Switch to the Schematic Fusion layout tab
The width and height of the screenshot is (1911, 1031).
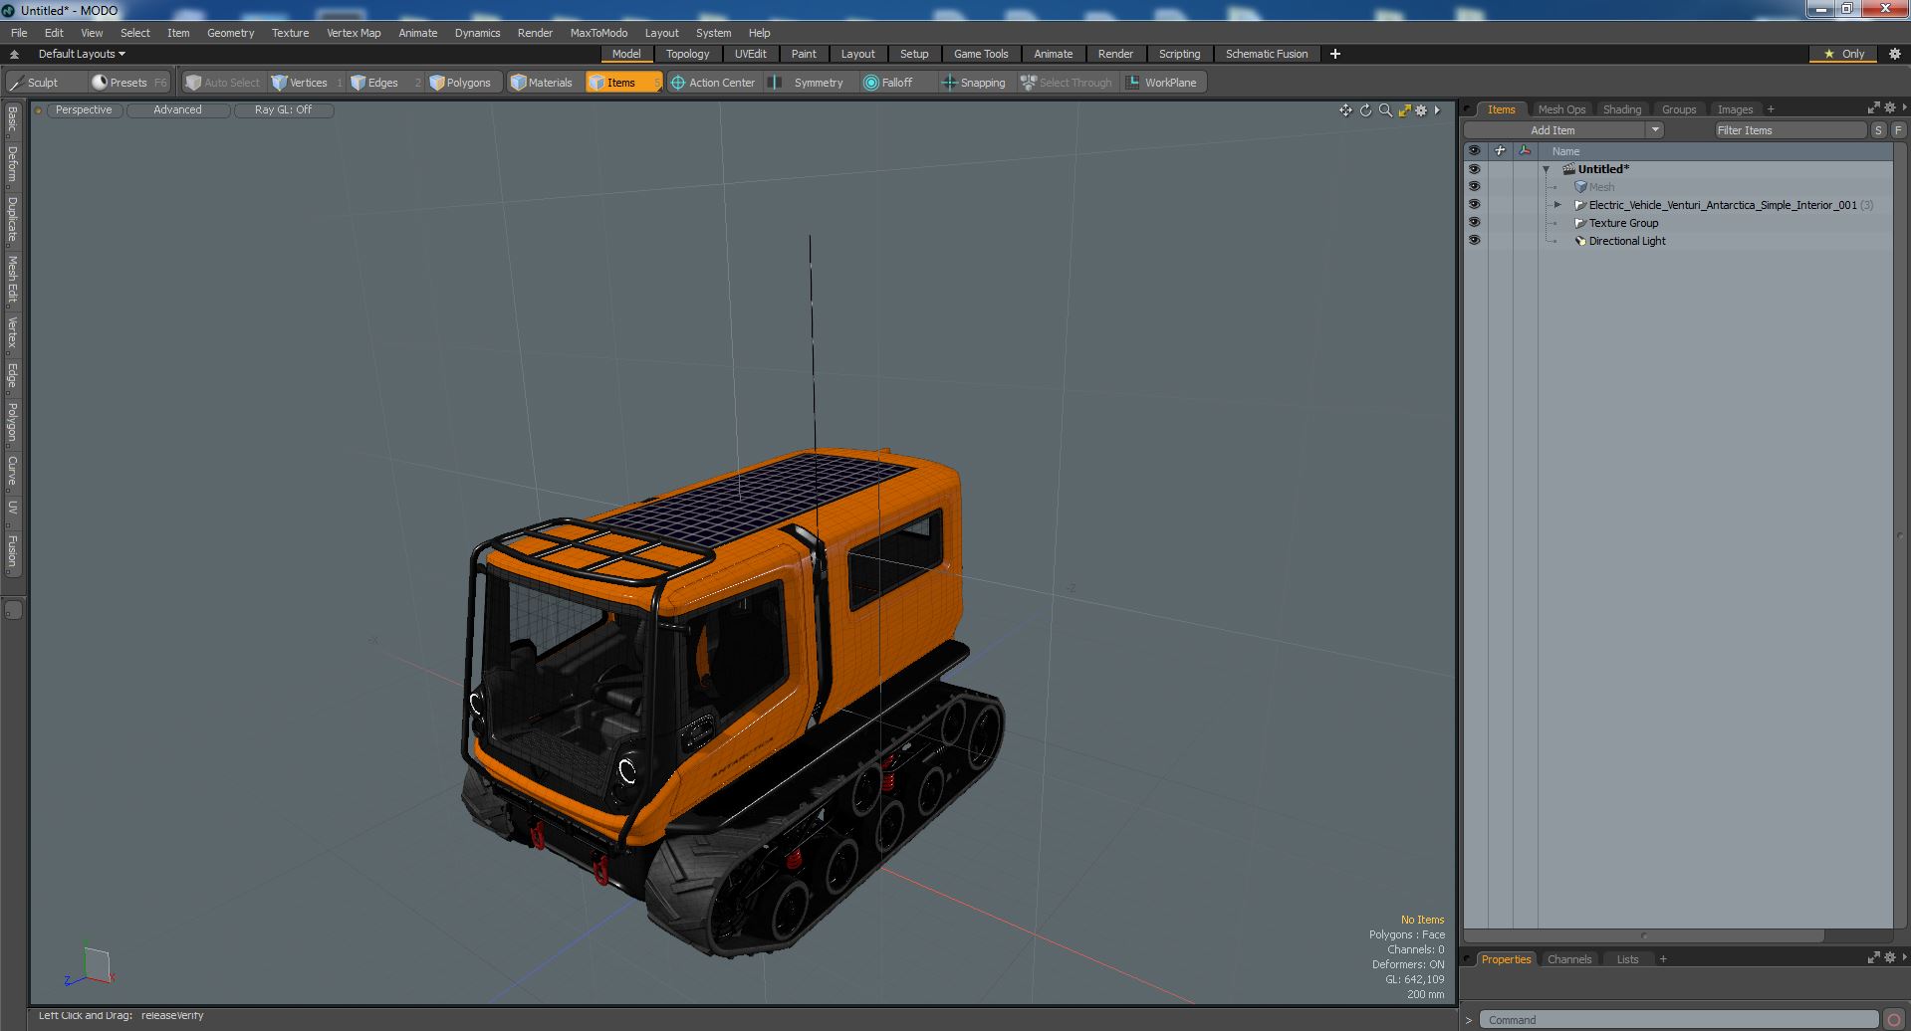coord(1267,54)
